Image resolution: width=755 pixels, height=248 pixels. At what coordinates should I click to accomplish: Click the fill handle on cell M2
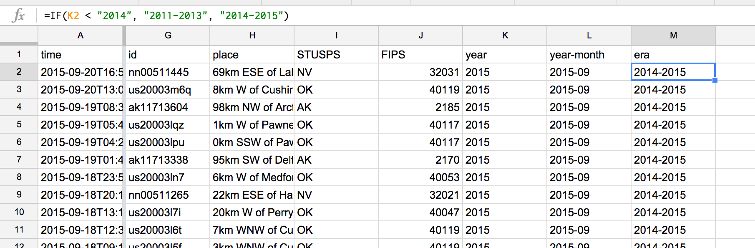point(715,80)
